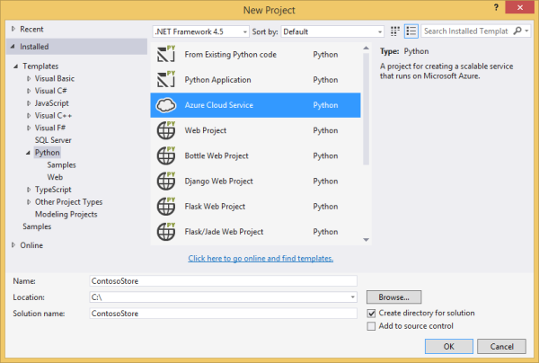Uncheck Create directory for solution
The height and width of the screenshot is (363, 539).
(x=372, y=313)
